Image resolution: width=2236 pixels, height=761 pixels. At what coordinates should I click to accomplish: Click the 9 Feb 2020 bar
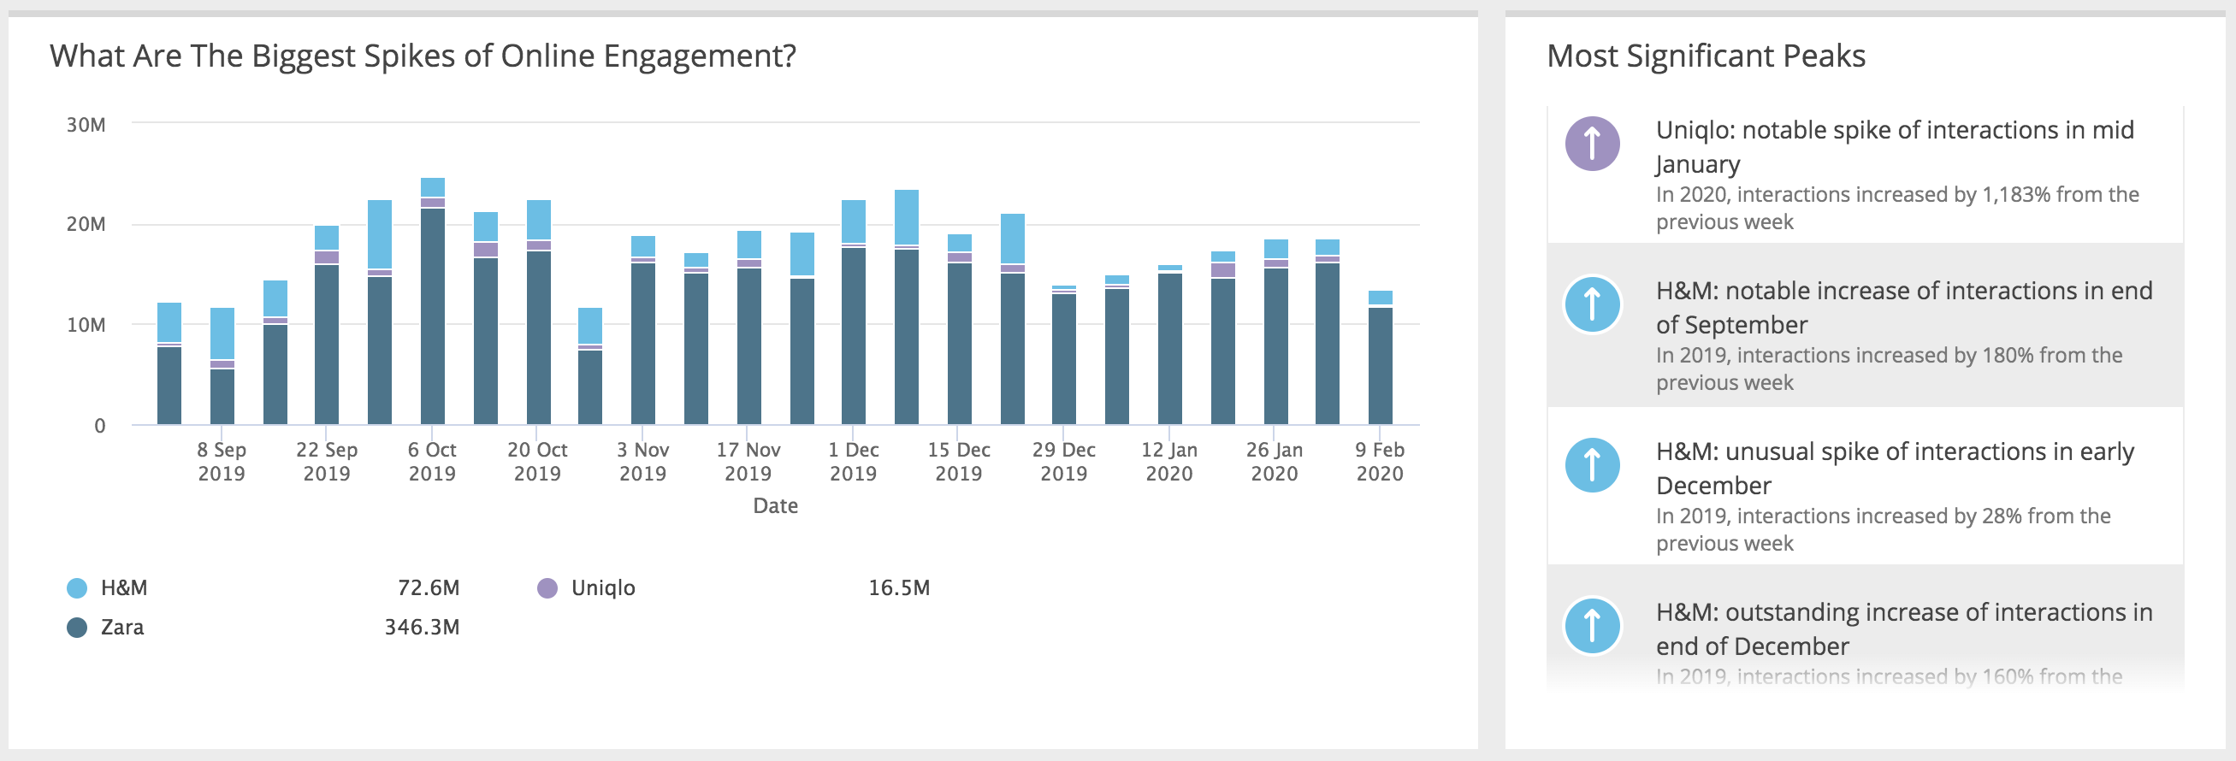point(1380,357)
